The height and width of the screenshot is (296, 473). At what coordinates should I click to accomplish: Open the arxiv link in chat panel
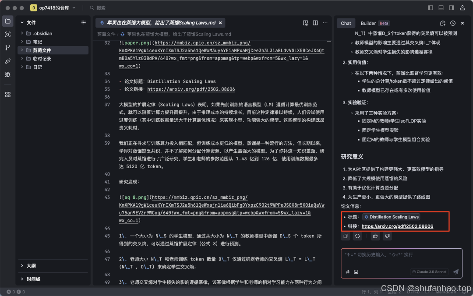[397, 226]
